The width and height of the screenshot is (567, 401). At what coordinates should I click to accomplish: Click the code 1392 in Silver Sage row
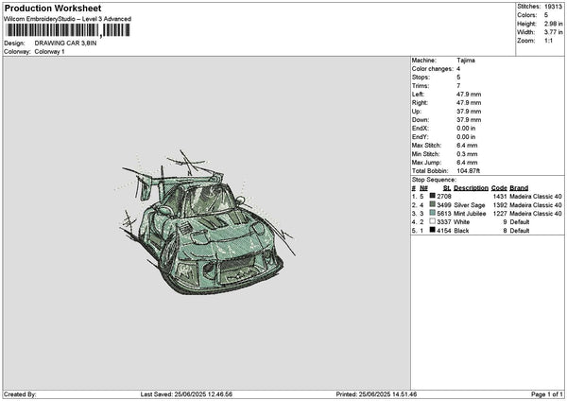(500, 205)
